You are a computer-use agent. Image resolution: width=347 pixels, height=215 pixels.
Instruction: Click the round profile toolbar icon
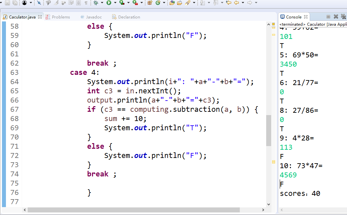coord(24,3)
